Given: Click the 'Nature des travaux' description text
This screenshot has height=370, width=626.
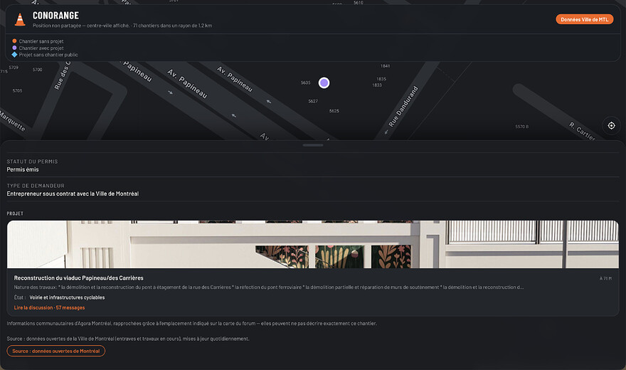Looking at the screenshot, I should tap(269, 287).
